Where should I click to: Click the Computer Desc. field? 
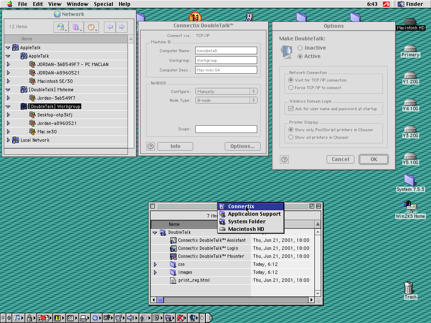coord(226,70)
